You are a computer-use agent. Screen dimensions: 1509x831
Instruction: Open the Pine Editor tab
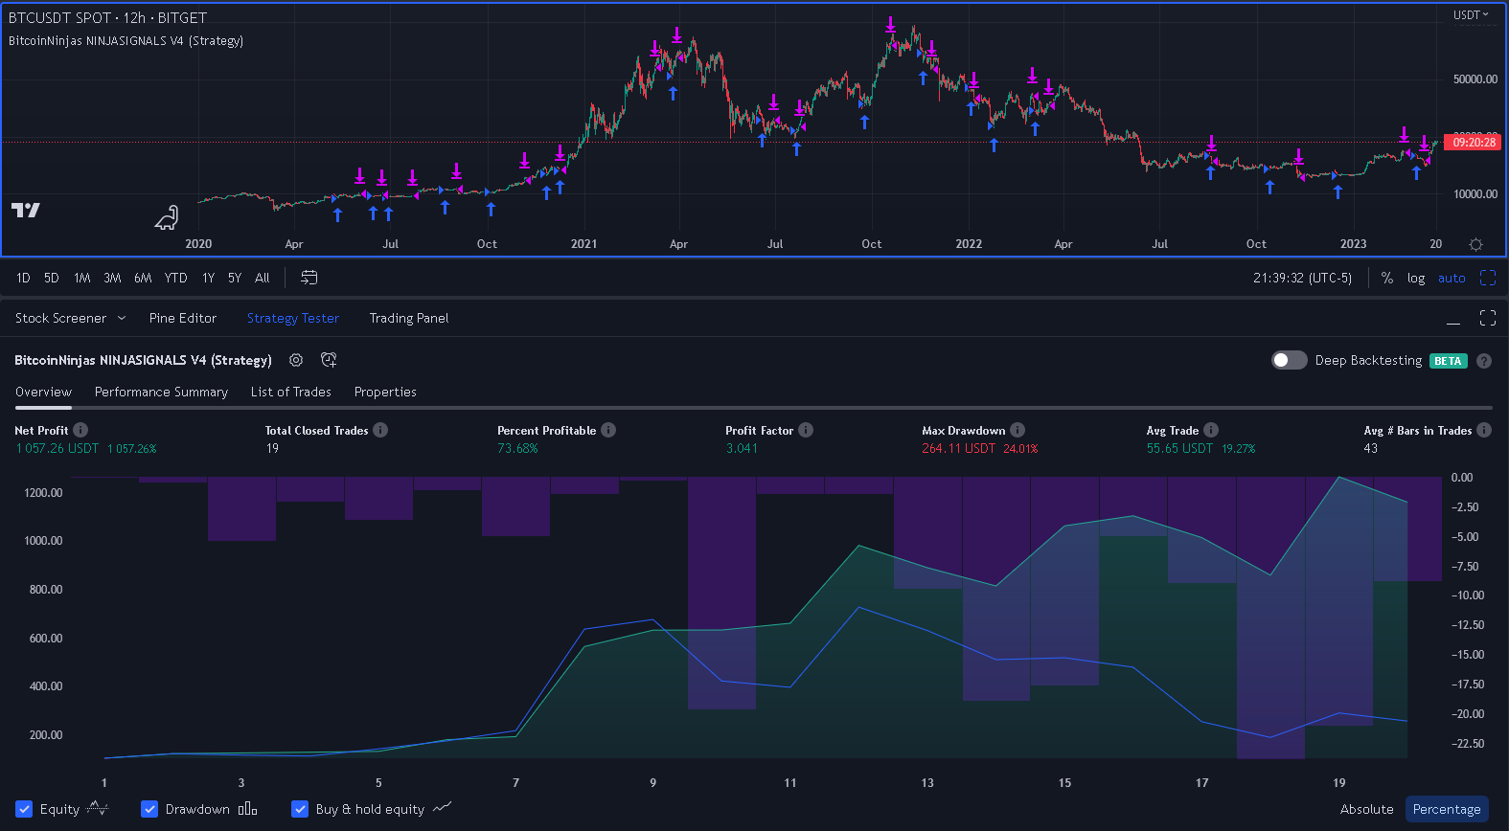(x=183, y=318)
